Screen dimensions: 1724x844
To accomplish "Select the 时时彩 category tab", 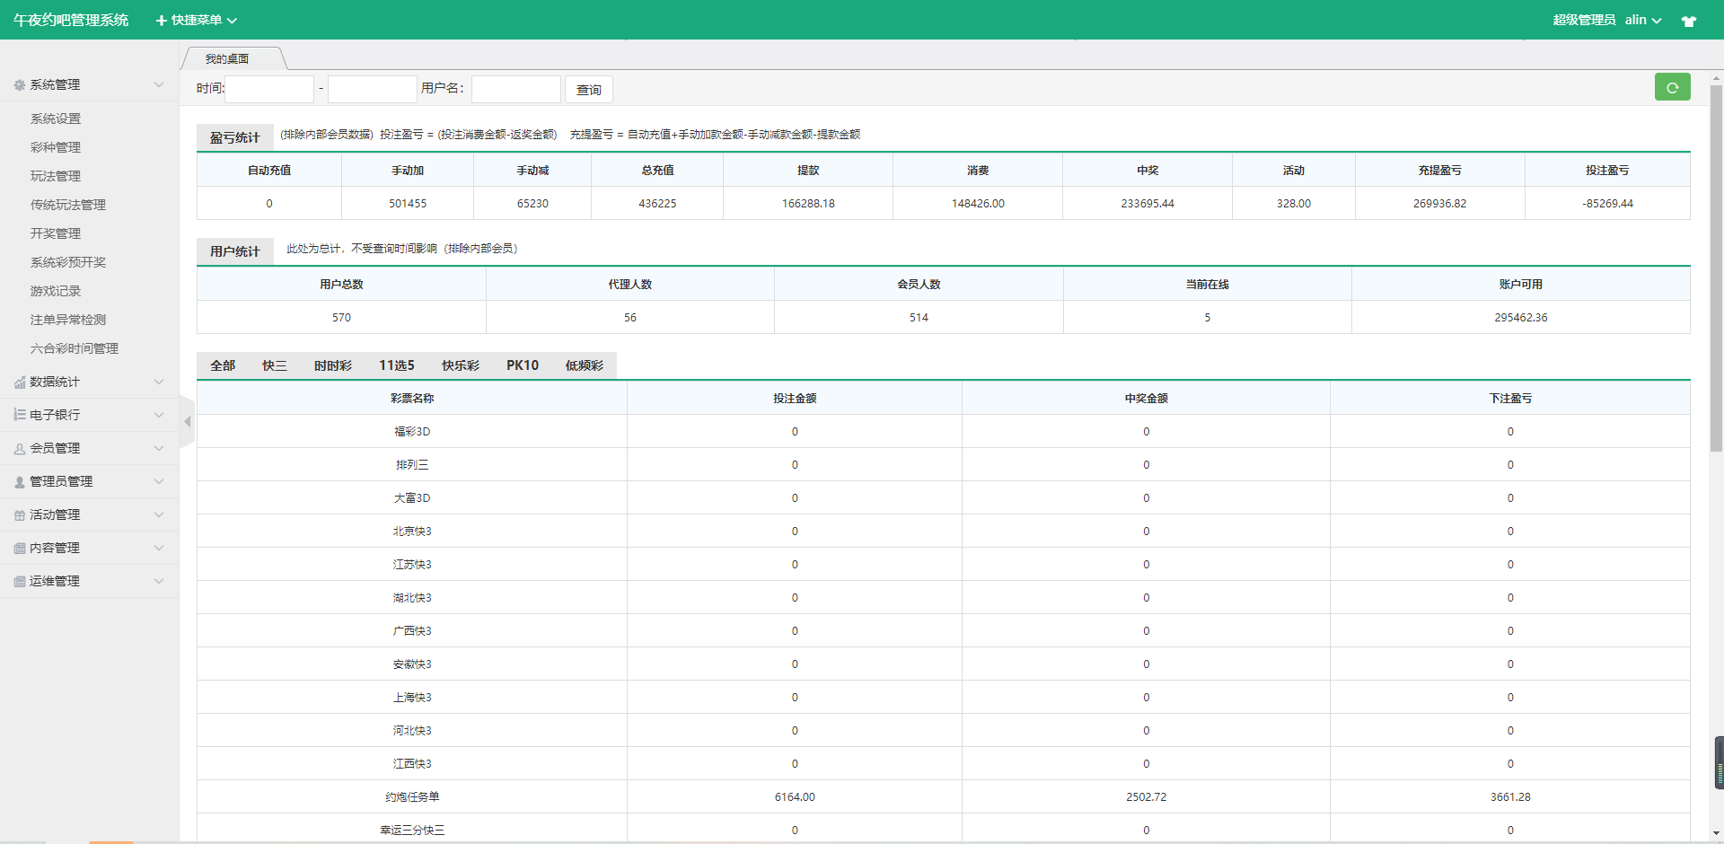I will (x=332, y=365).
